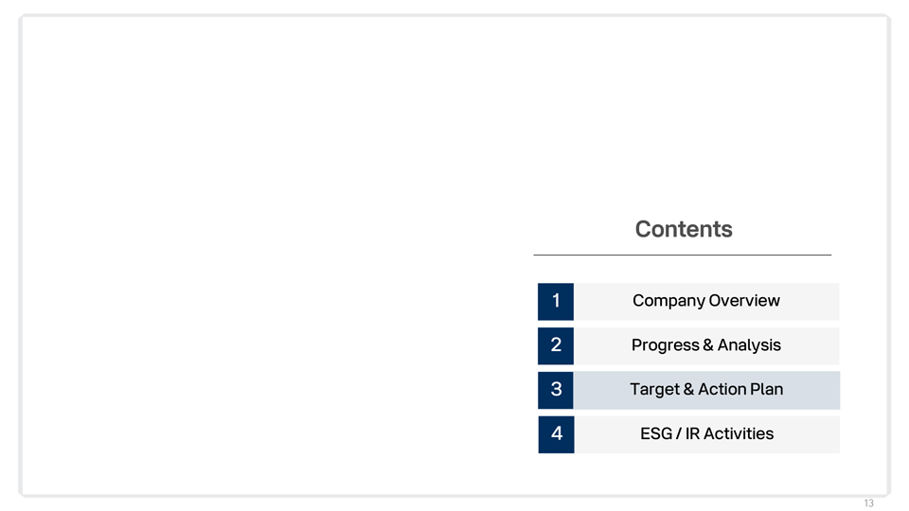909x511 pixels.
Task: Click the word "Overview" in entry one
Action: pos(744,301)
